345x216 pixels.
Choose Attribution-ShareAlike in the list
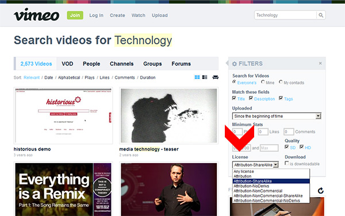point(271,181)
